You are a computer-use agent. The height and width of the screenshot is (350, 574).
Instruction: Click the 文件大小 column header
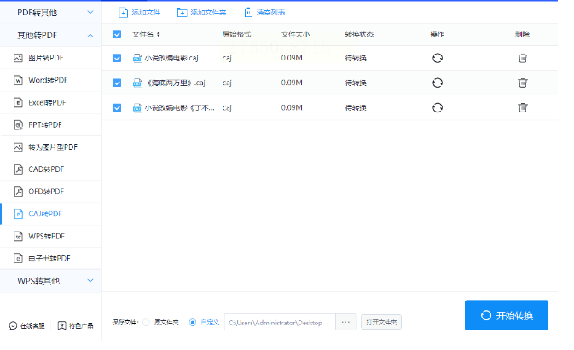[295, 34]
